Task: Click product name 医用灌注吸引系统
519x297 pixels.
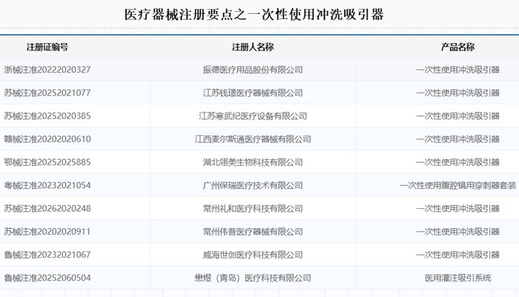Action: pyautogui.click(x=457, y=278)
